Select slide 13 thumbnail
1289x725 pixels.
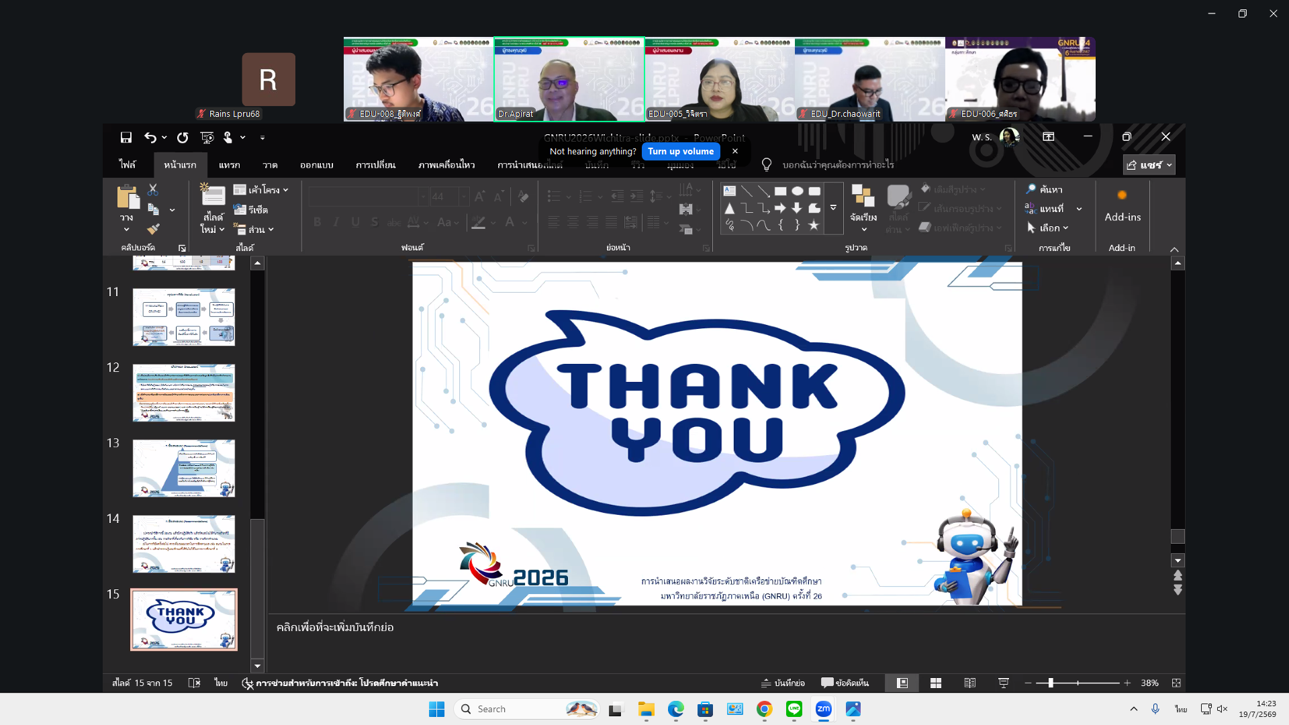point(184,469)
